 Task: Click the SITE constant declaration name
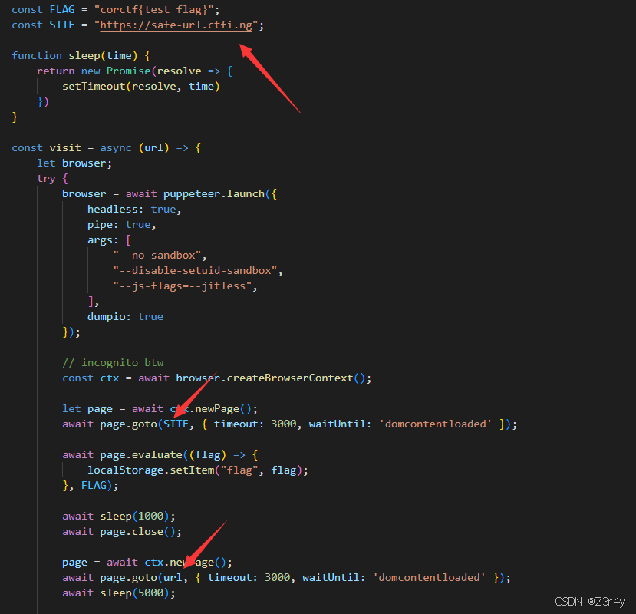(62, 25)
